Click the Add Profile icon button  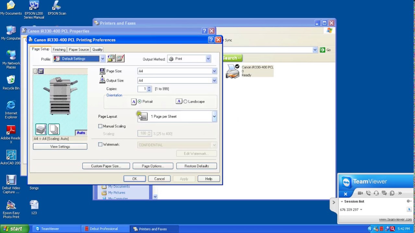(x=111, y=59)
